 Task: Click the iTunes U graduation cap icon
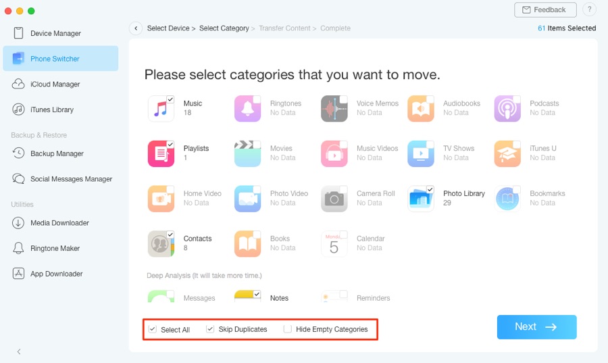pos(507,153)
